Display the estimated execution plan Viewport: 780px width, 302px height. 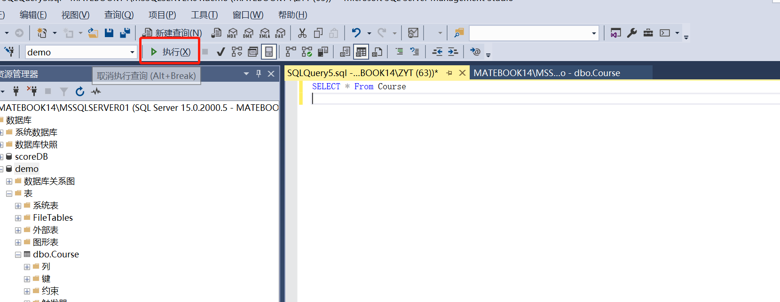pos(236,52)
